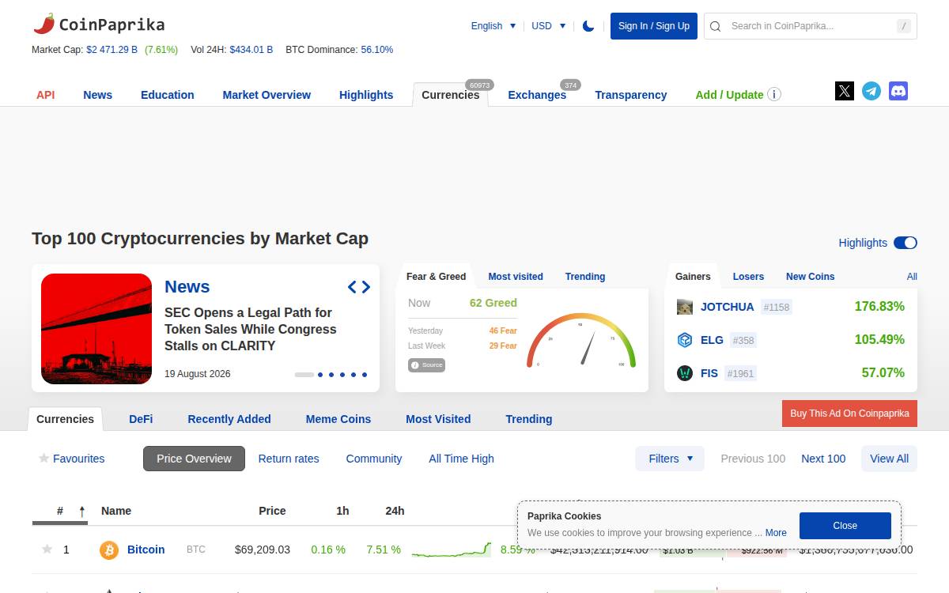This screenshot has width=949, height=593.
Task: Click the Bitcoin coin logo
Action: coord(109,550)
